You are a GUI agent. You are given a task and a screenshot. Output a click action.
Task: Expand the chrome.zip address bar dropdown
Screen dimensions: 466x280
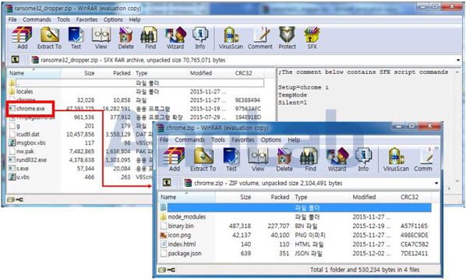(x=436, y=184)
